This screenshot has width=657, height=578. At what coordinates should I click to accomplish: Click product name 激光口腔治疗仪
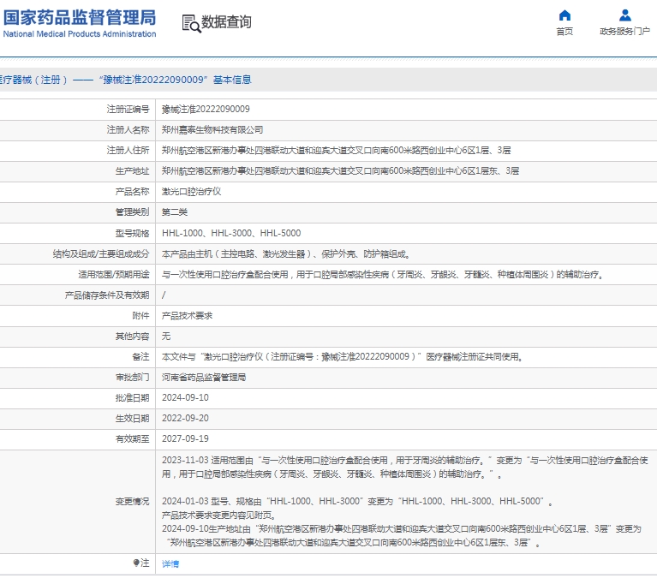pos(191,191)
